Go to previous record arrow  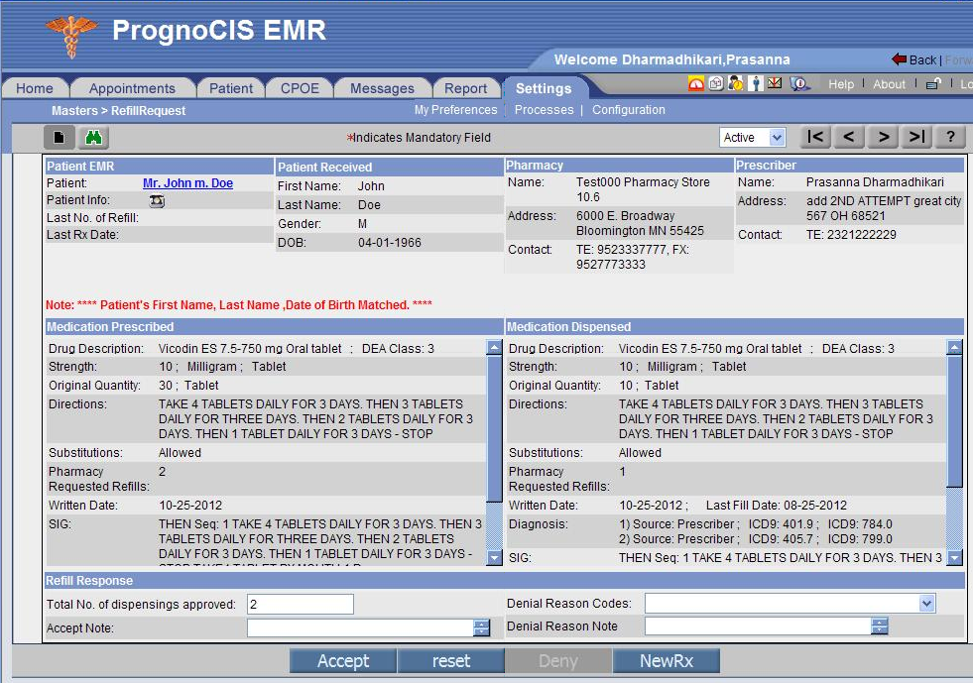point(849,137)
